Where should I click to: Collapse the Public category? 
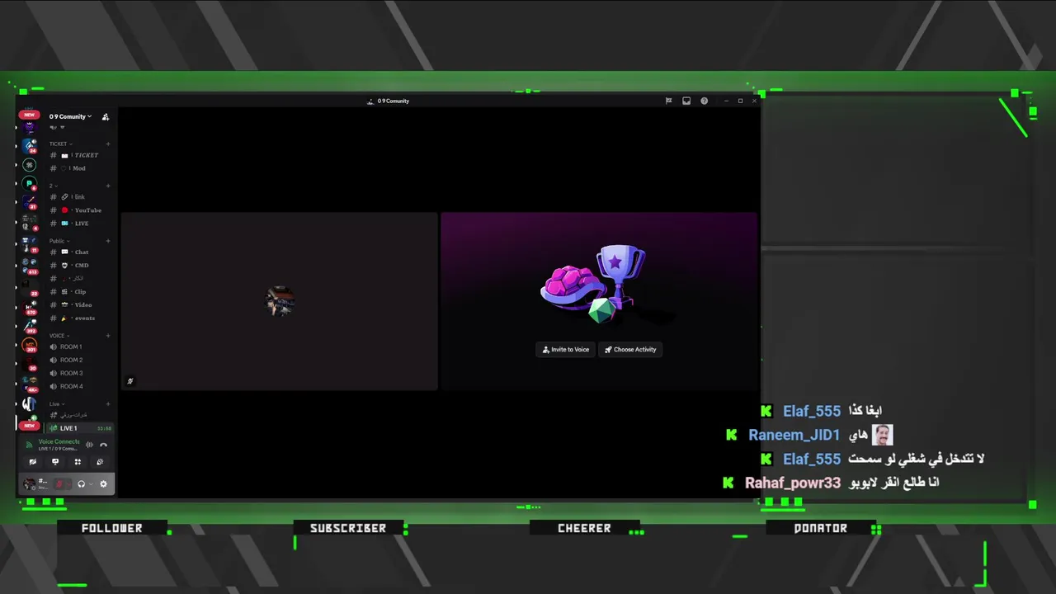(59, 241)
